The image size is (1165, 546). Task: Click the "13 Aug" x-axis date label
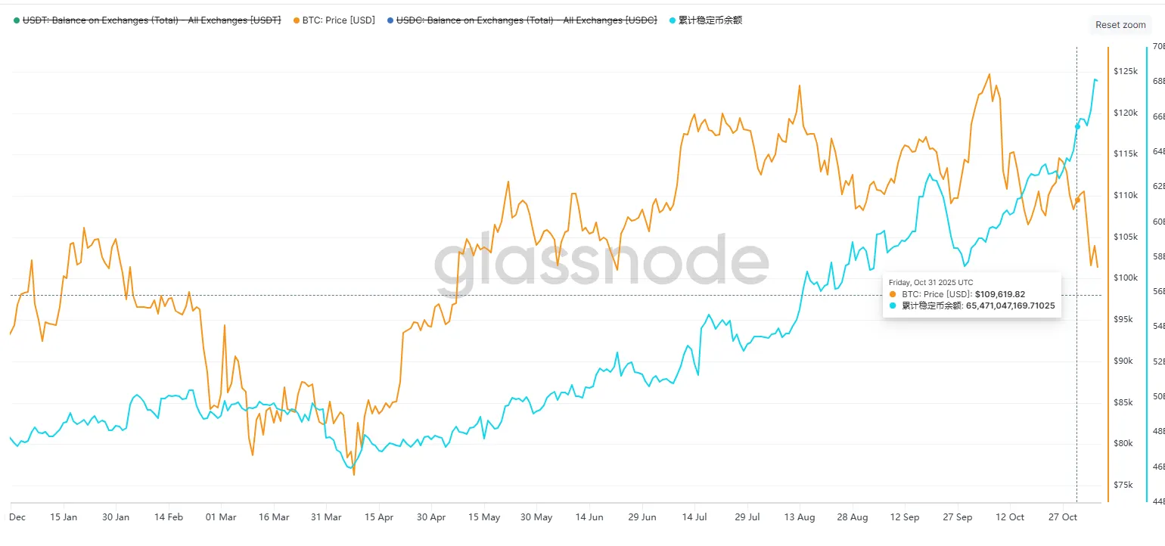click(800, 517)
